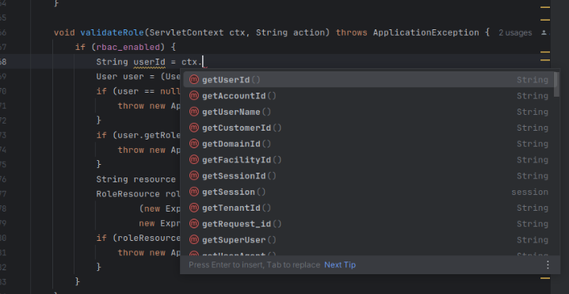Click method icon beside getUserId
This screenshot has width=569, height=294.
point(194,79)
